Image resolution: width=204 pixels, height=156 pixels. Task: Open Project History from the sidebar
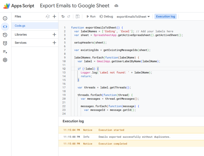(x=5, y=35)
